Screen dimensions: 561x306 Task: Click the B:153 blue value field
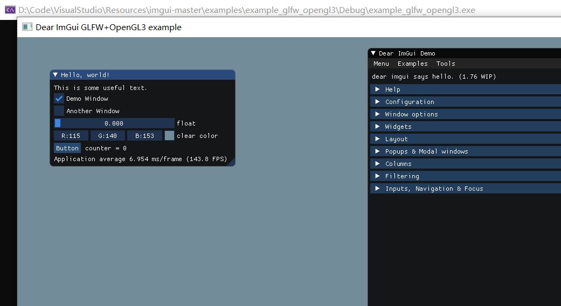[144, 135]
